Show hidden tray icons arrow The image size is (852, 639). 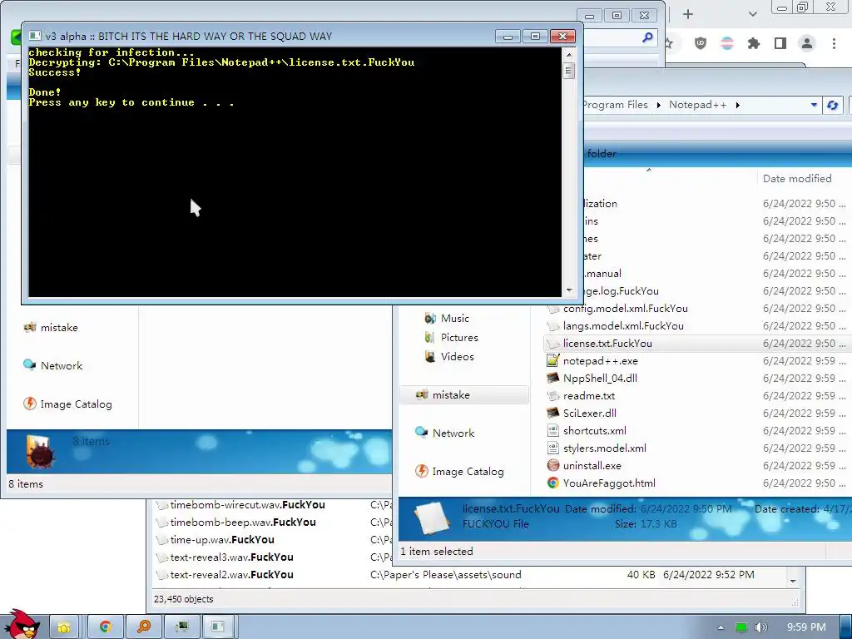point(721,627)
